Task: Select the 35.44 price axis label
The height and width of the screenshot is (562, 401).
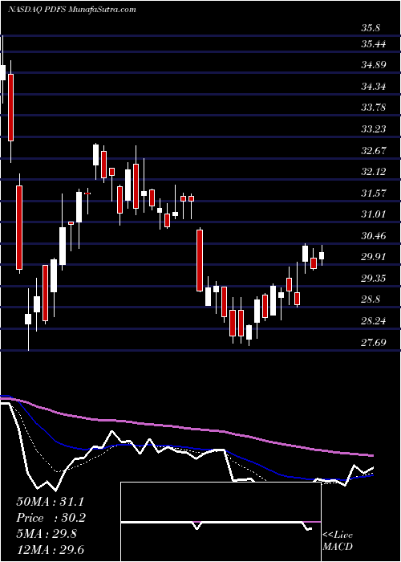Action: pyautogui.click(x=374, y=44)
